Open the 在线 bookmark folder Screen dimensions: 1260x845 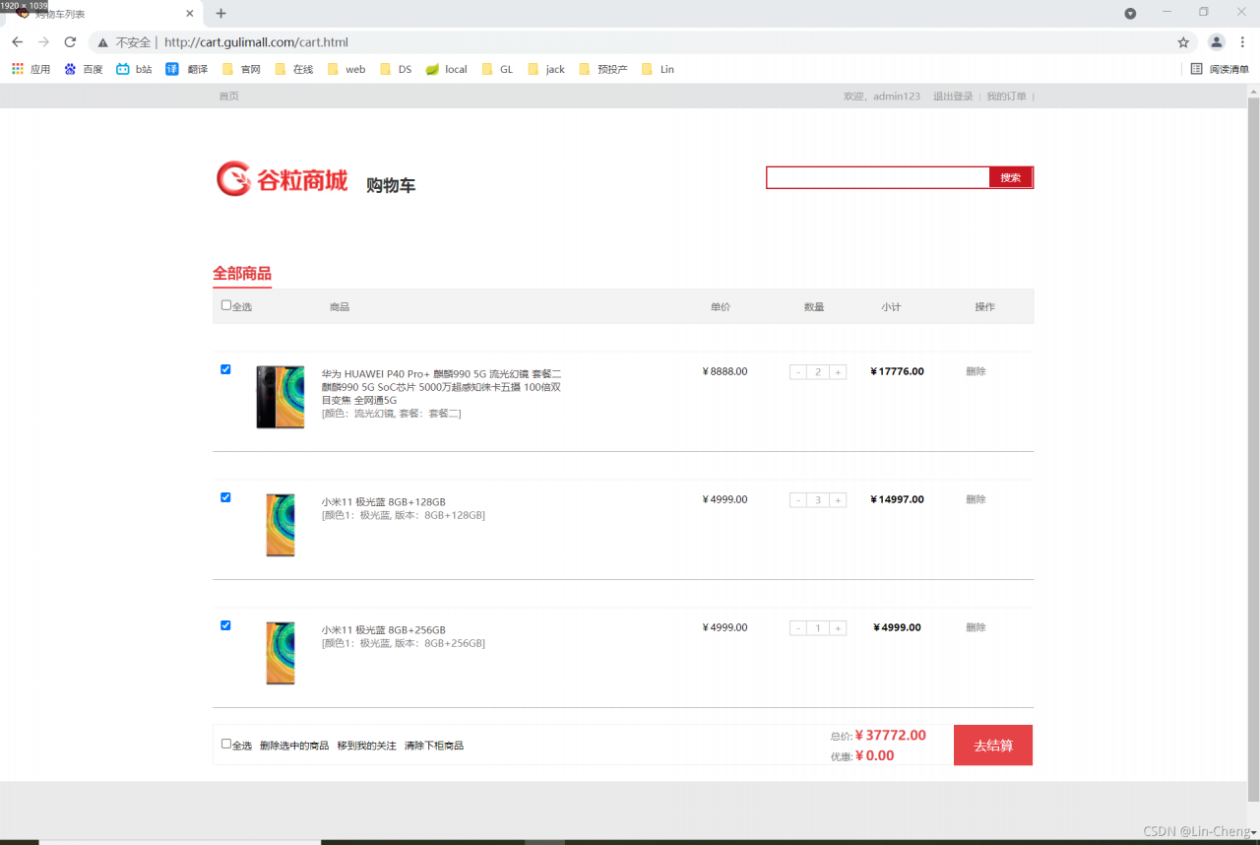(x=293, y=69)
